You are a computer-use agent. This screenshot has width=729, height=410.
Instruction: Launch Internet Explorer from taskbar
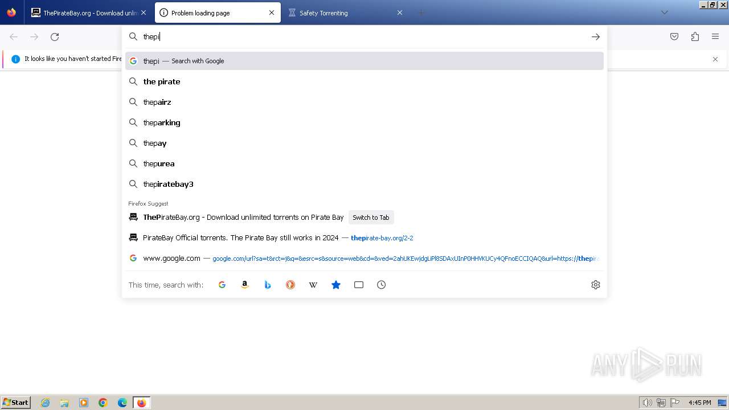tap(46, 403)
